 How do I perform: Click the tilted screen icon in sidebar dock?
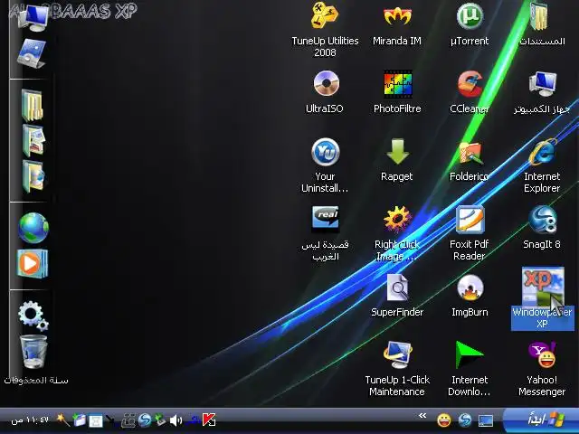(x=32, y=54)
